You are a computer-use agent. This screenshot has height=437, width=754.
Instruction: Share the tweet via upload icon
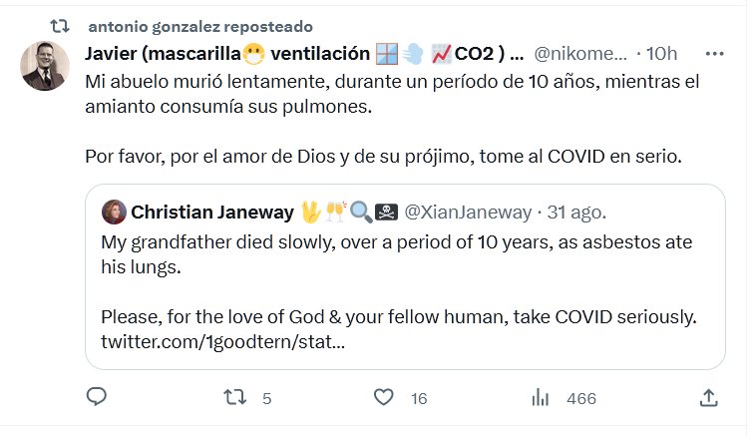[708, 397]
